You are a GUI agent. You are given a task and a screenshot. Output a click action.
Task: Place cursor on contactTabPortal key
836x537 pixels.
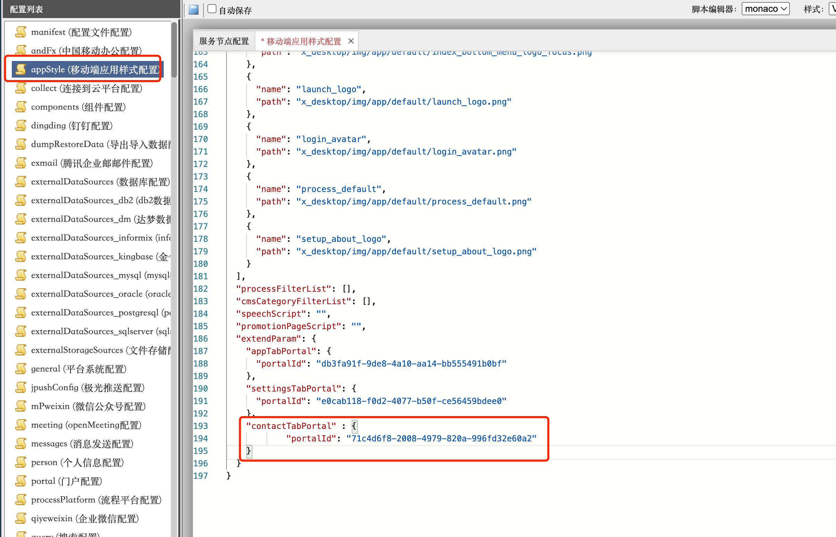(x=291, y=426)
